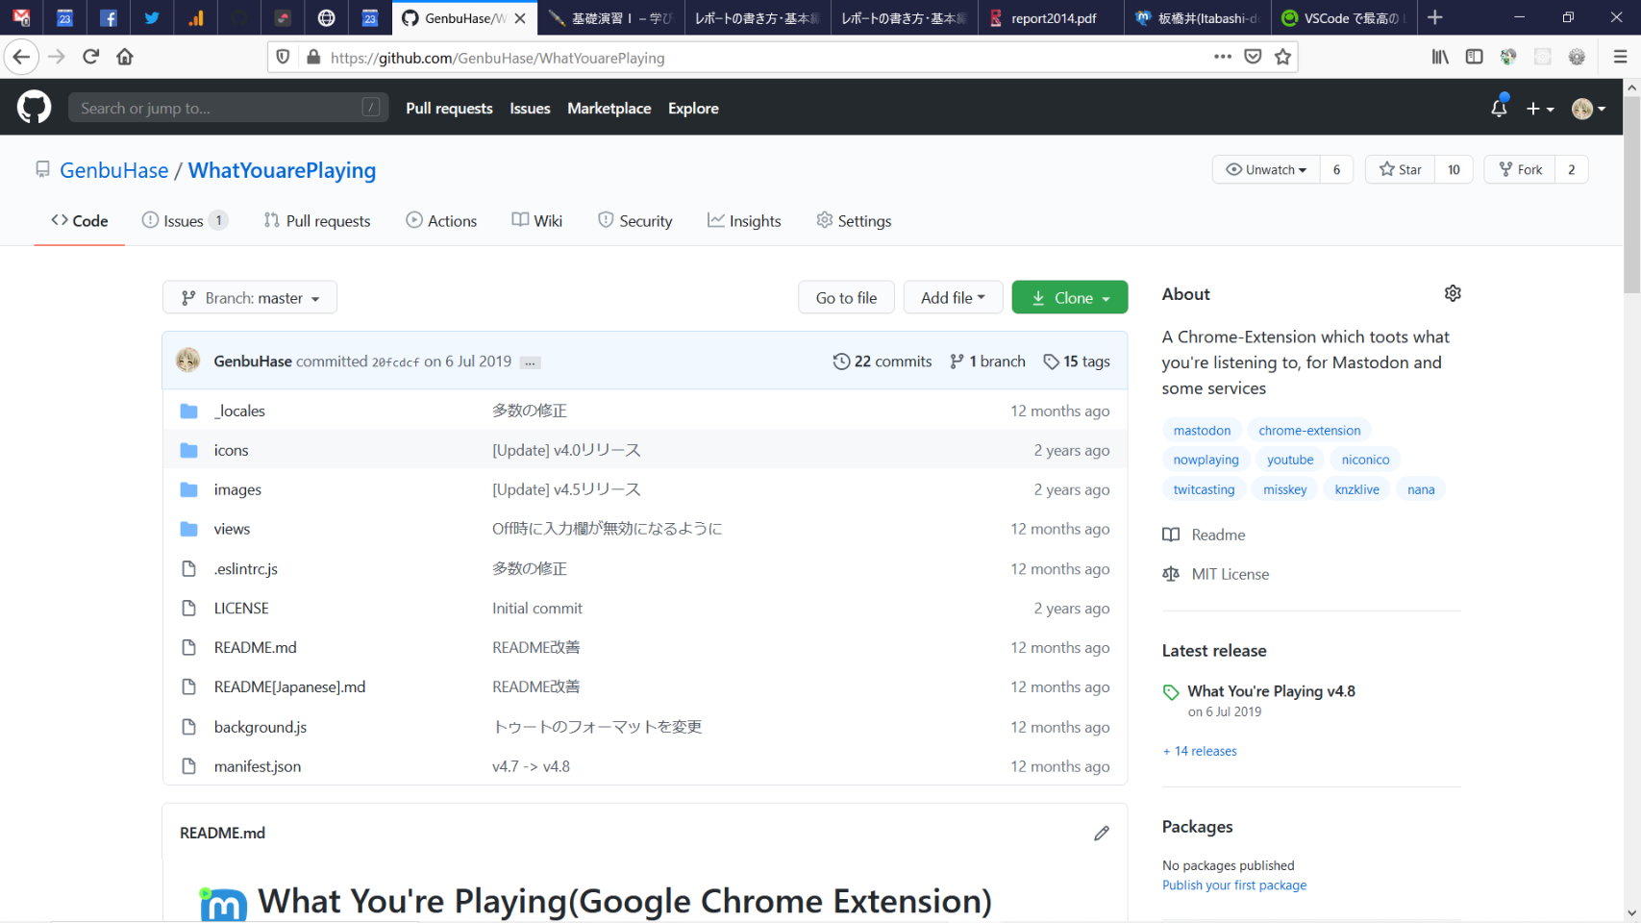The width and height of the screenshot is (1641, 923).
Task: Open About settings gear icon
Action: [x=1452, y=293]
